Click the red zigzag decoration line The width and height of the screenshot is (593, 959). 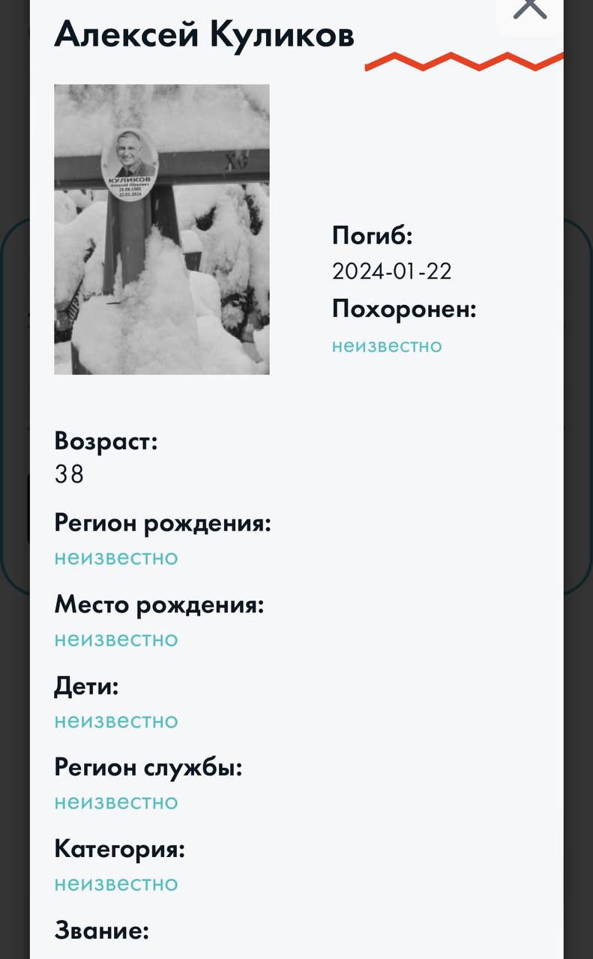tap(464, 61)
